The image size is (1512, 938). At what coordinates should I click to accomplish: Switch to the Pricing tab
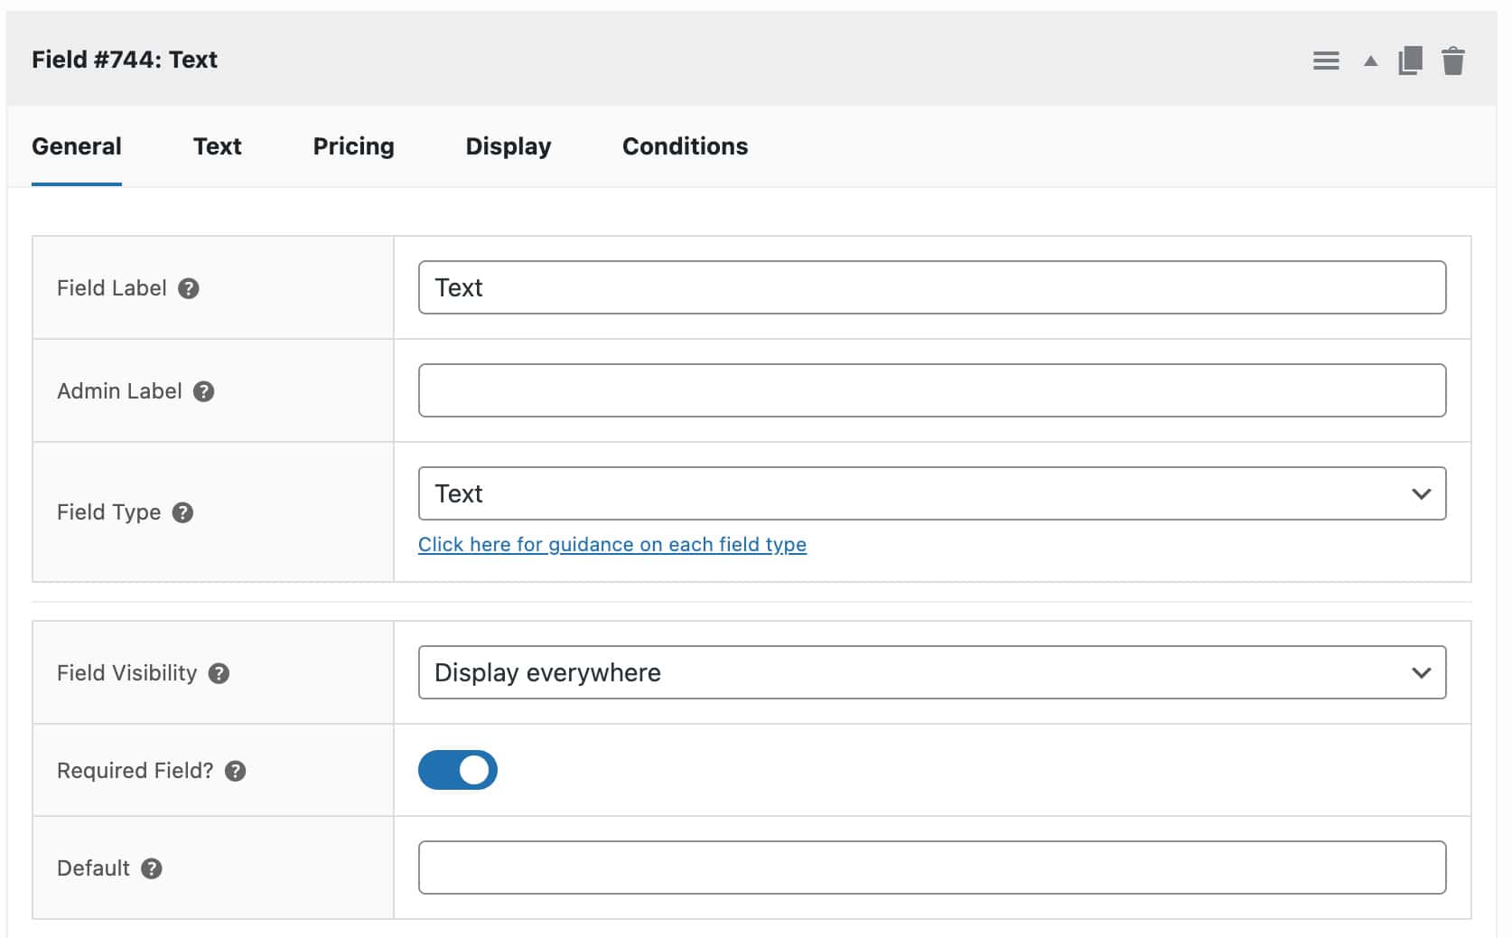pos(352,145)
